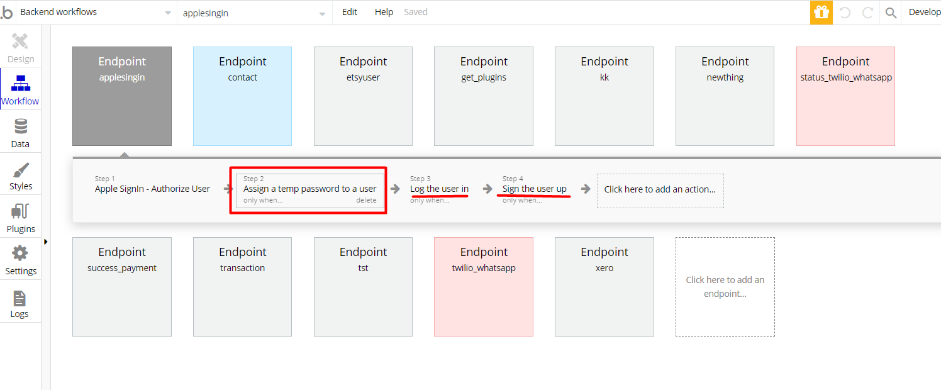Open Step 4 Sign the user up

tap(534, 189)
